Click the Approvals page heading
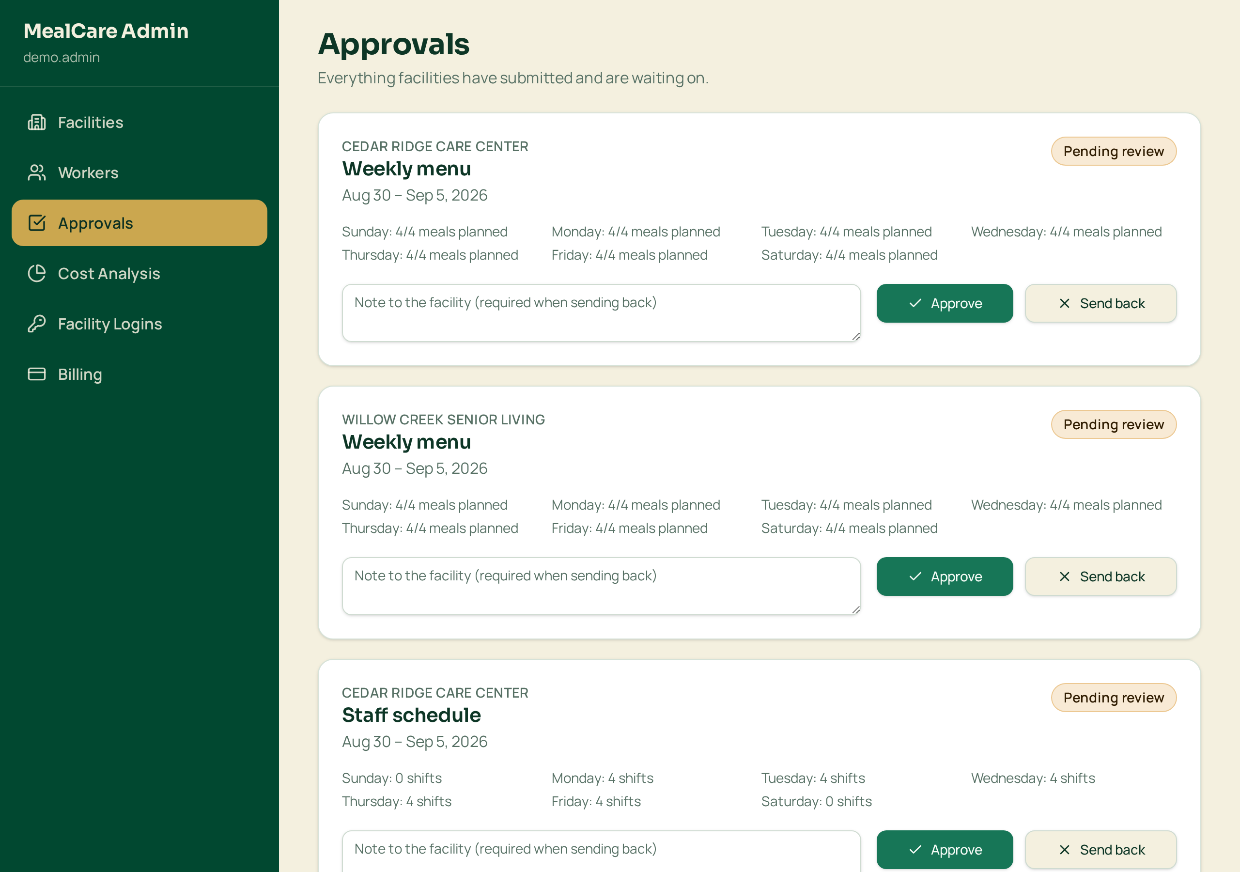The width and height of the screenshot is (1240, 872). (394, 44)
